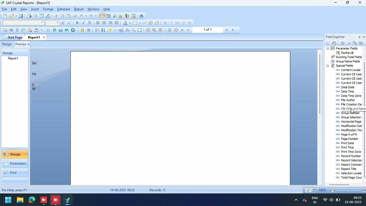The width and height of the screenshot is (366, 206).
Task: Click the Insert Box icon
Action: click(48, 30)
